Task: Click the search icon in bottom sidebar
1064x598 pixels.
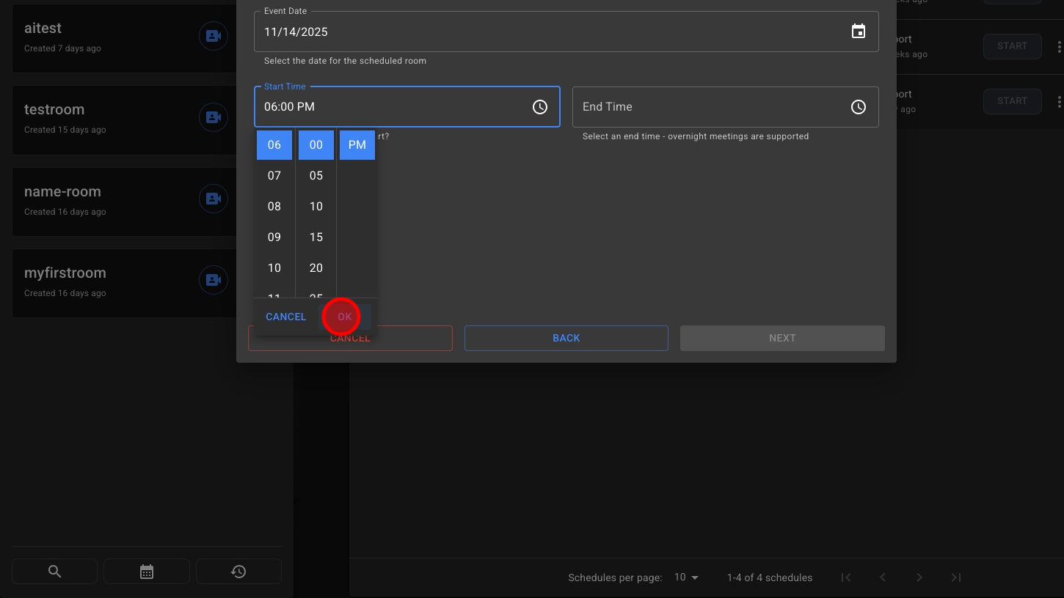Action: click(x=54, y=572)
